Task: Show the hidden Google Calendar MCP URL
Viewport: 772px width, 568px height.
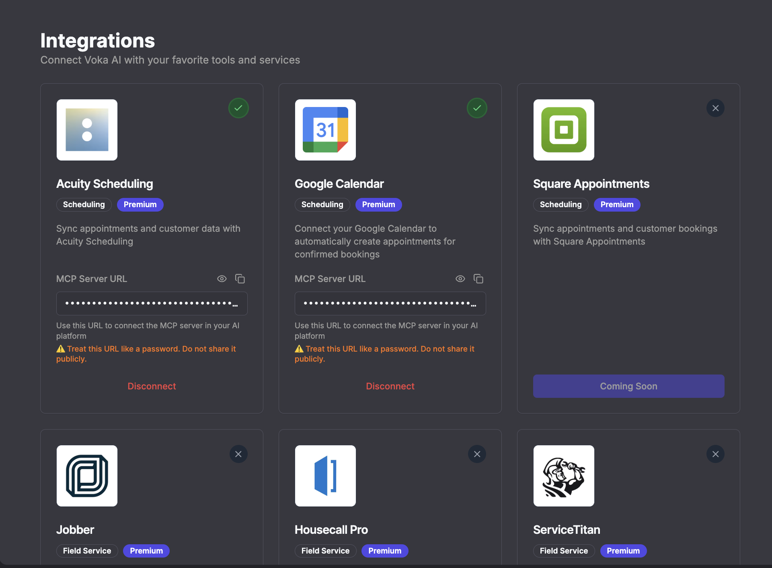Action: point(460,278)
